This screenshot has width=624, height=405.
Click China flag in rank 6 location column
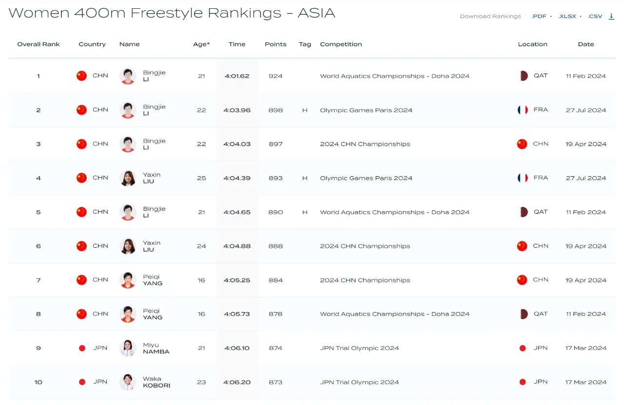click(522, 246)
